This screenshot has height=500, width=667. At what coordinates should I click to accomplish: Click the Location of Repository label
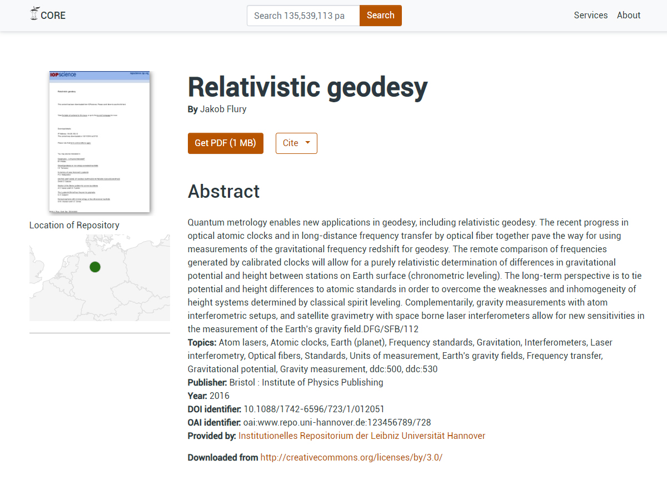point(74,226)
